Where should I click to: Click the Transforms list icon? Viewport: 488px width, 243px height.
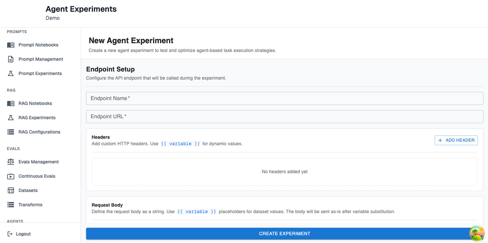[11, 205]
